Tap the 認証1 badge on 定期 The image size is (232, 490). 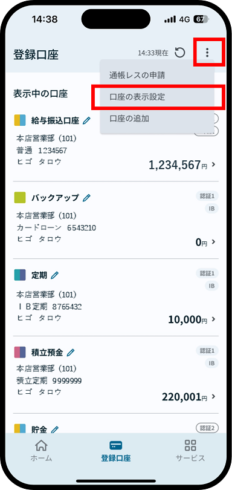point(207,274)
